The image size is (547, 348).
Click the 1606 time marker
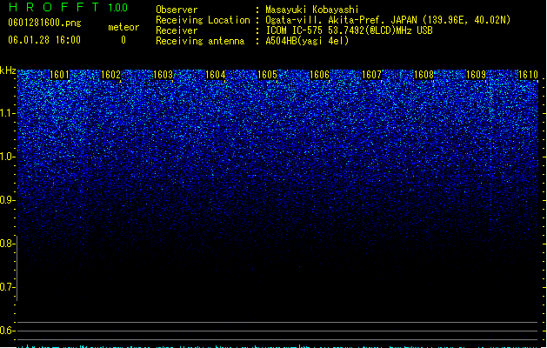coord(319,75)
